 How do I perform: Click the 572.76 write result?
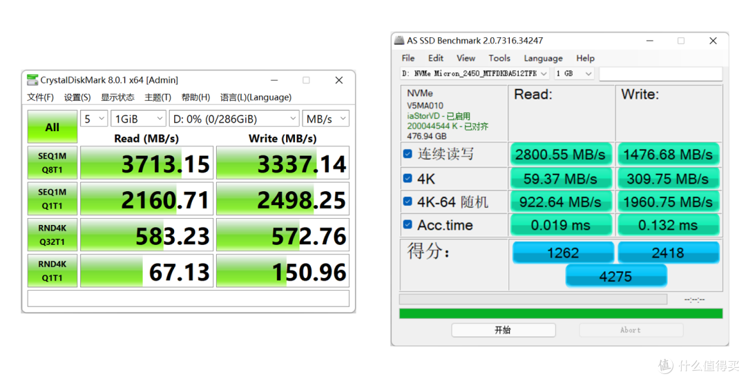coord(283,235)
